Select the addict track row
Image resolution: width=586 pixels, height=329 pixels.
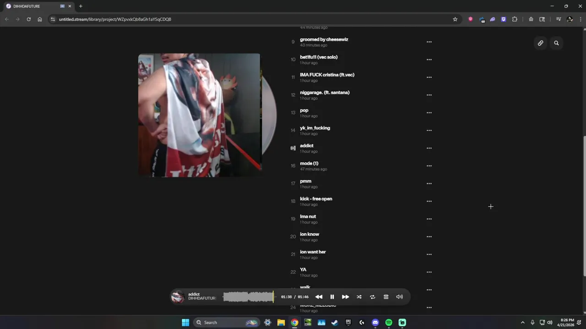pyautogui.click(x=362, y=148)
